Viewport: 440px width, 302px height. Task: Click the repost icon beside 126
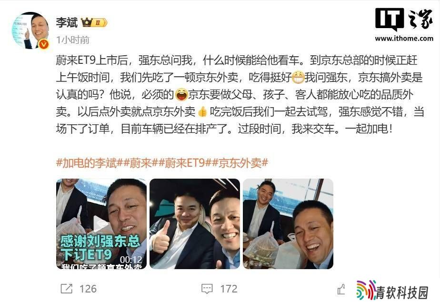[67, 289]
